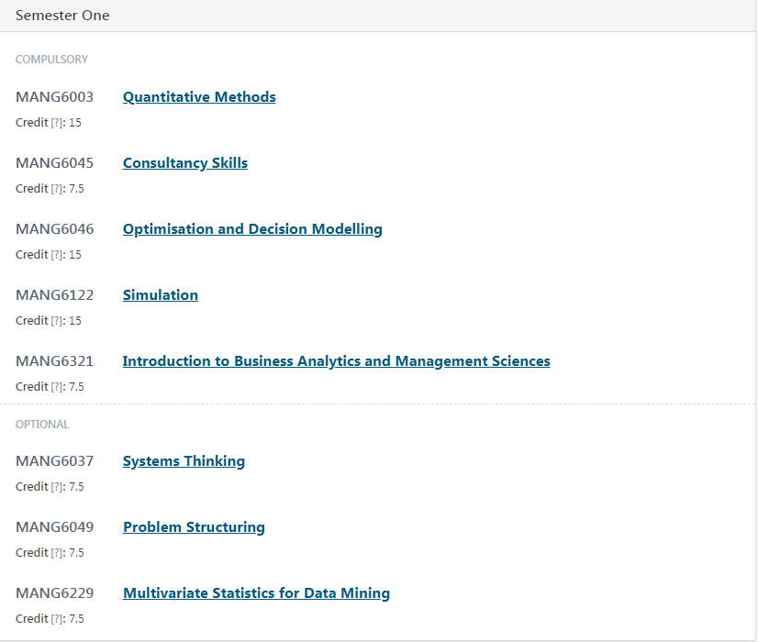
Task: Click credit help [?] under MANG6037
Action: point(57,487)
